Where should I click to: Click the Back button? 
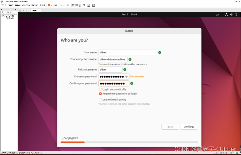point(170,127)
